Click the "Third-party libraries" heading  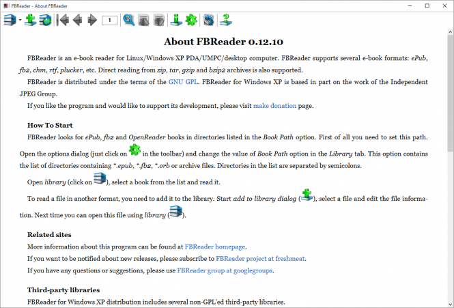tap(63, 290)
